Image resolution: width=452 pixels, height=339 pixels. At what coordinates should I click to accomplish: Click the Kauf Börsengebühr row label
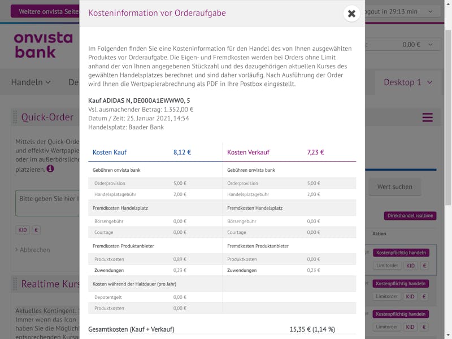pyautogui.click(x=109, y=221)
